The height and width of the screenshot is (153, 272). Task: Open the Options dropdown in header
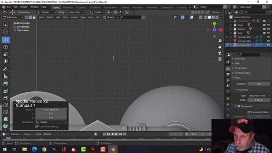(x=217, y=12)
